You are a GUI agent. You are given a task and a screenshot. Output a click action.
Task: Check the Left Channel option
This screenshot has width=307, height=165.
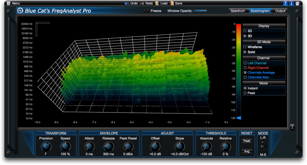coord(245,63)
